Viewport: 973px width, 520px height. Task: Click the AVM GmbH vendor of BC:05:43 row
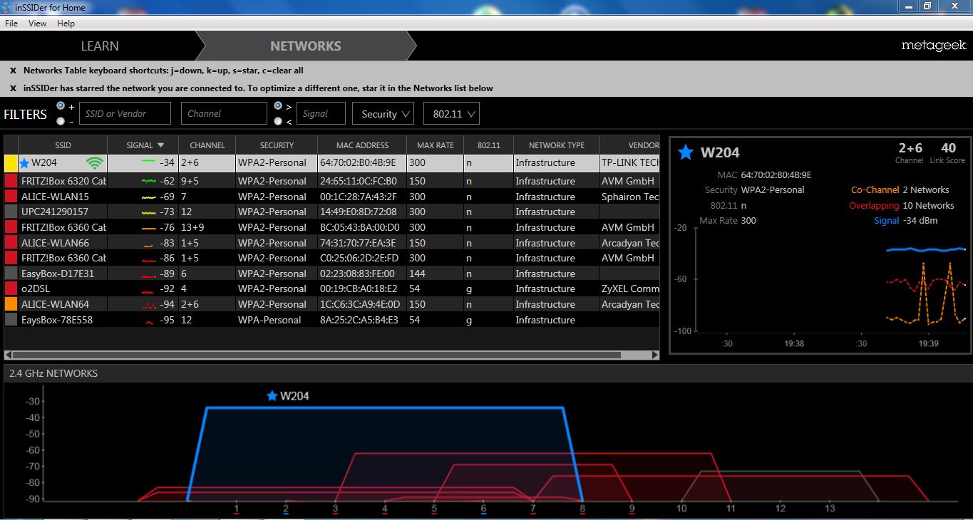(x=627, y=227)
